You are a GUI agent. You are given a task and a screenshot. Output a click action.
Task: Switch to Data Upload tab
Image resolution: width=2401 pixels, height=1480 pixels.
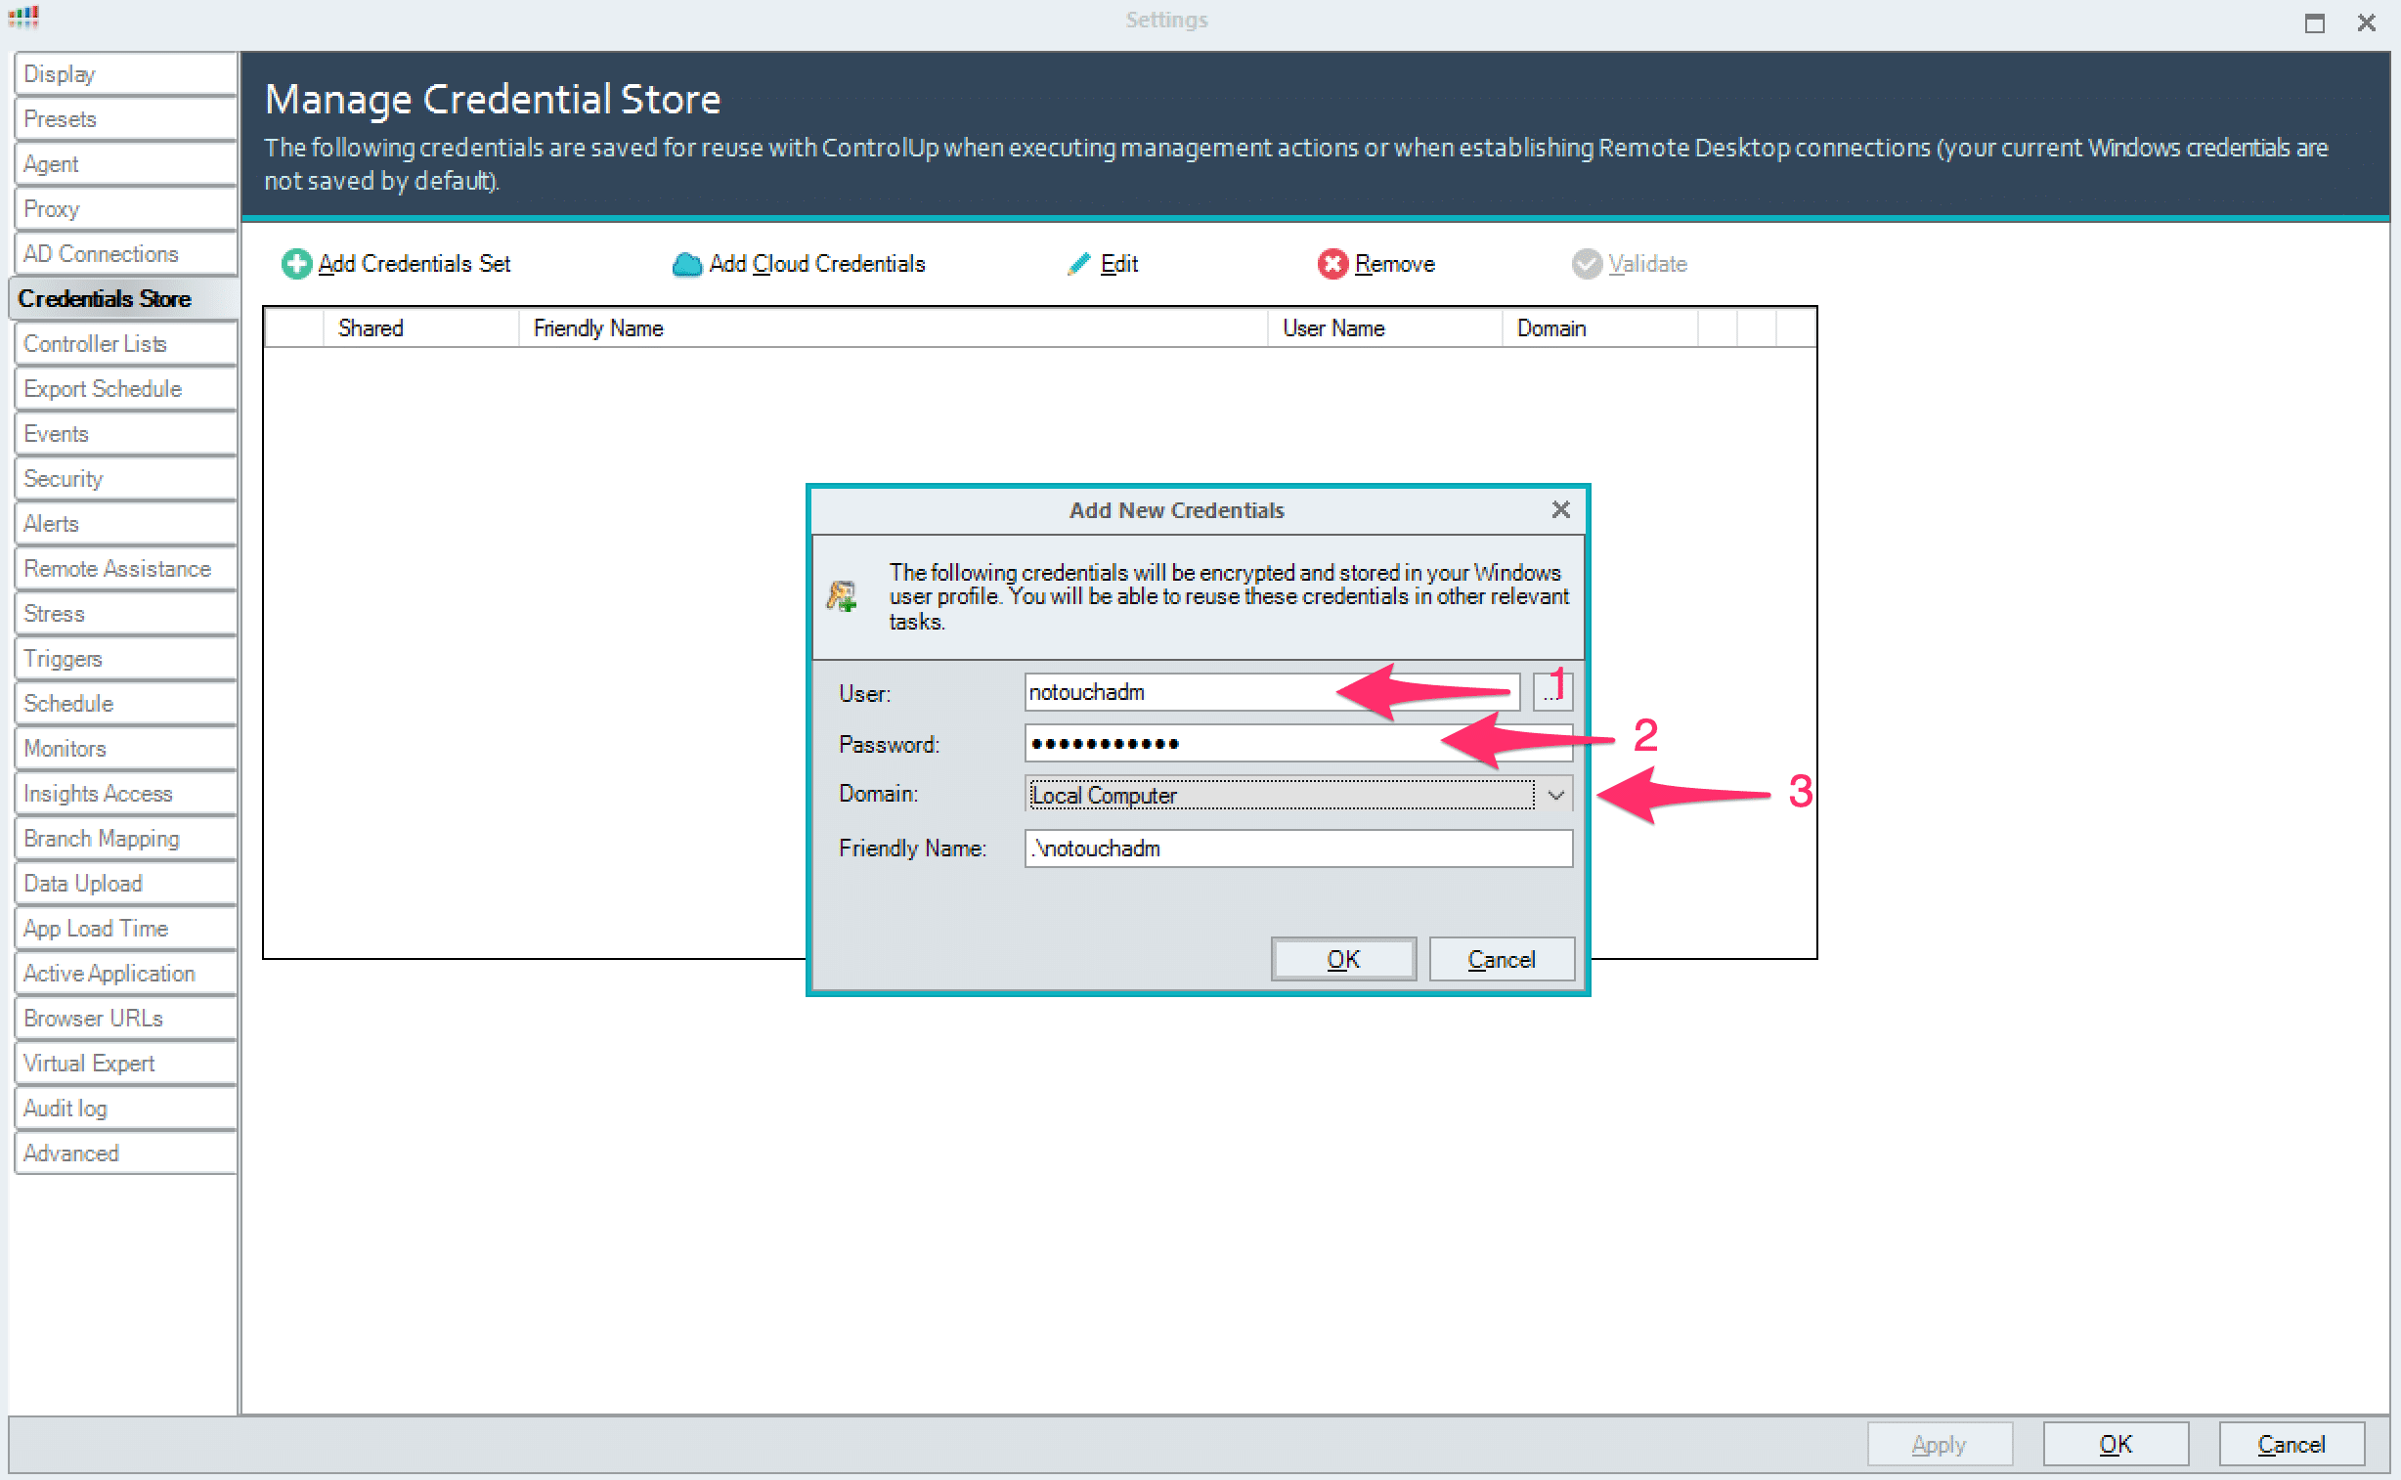coord(125,884)
